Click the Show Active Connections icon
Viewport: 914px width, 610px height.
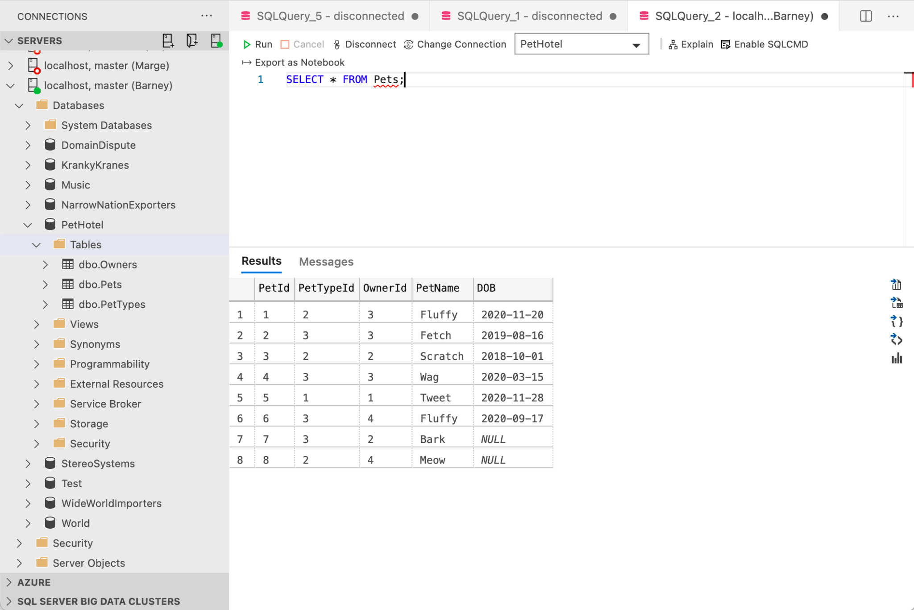(216, 41)
